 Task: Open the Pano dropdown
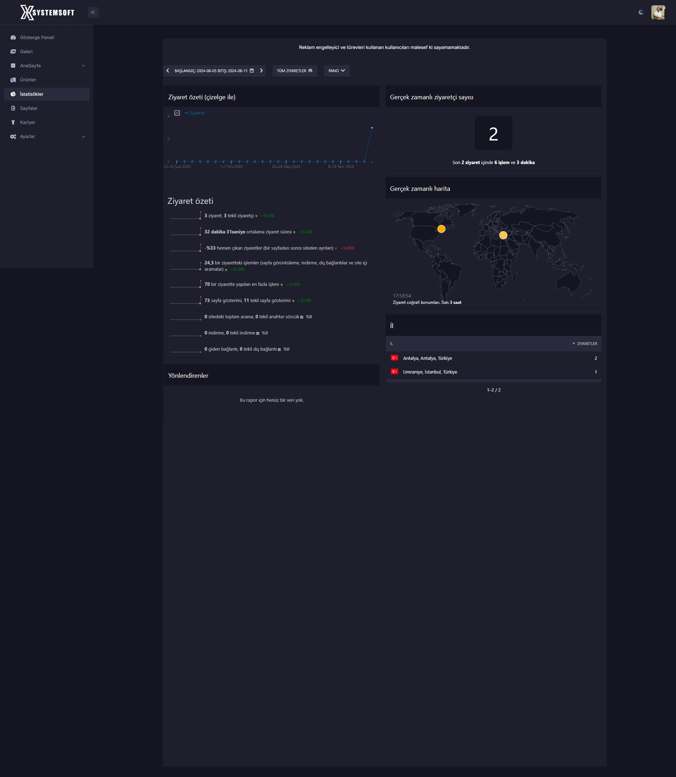point(337,71)
